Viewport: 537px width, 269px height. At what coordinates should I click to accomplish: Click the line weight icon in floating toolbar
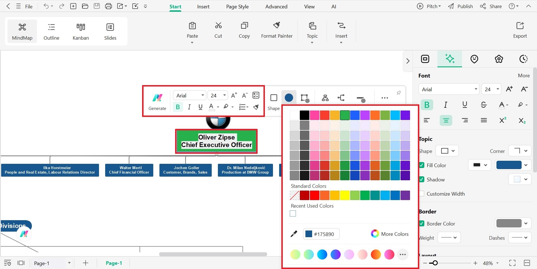pyautogui.click(x=361, y=99)
